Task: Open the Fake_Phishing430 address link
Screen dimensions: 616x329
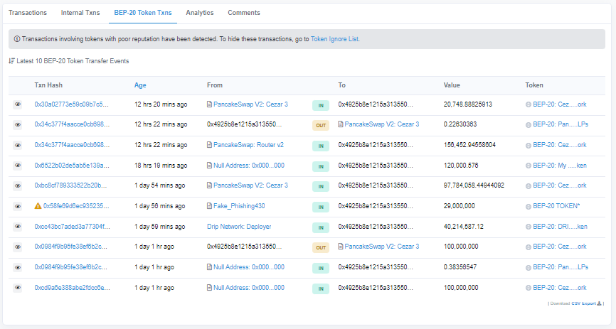Action: coord(239,206)
